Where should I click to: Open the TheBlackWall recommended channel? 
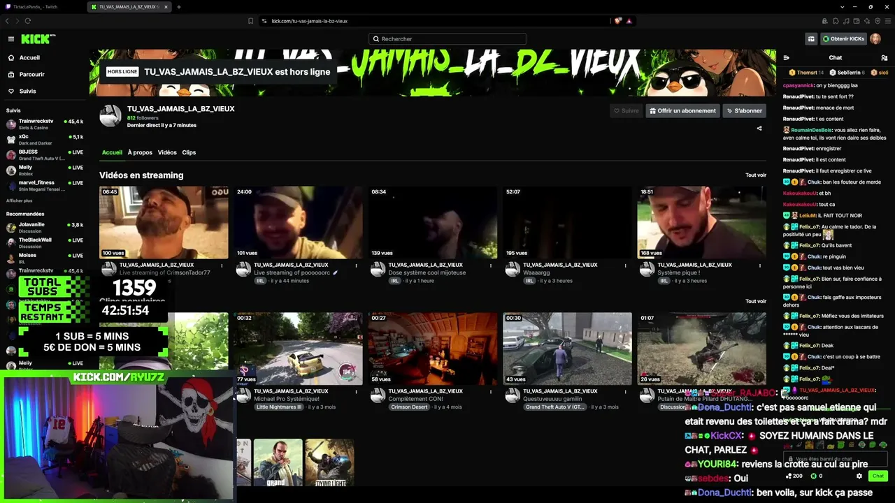45,242
